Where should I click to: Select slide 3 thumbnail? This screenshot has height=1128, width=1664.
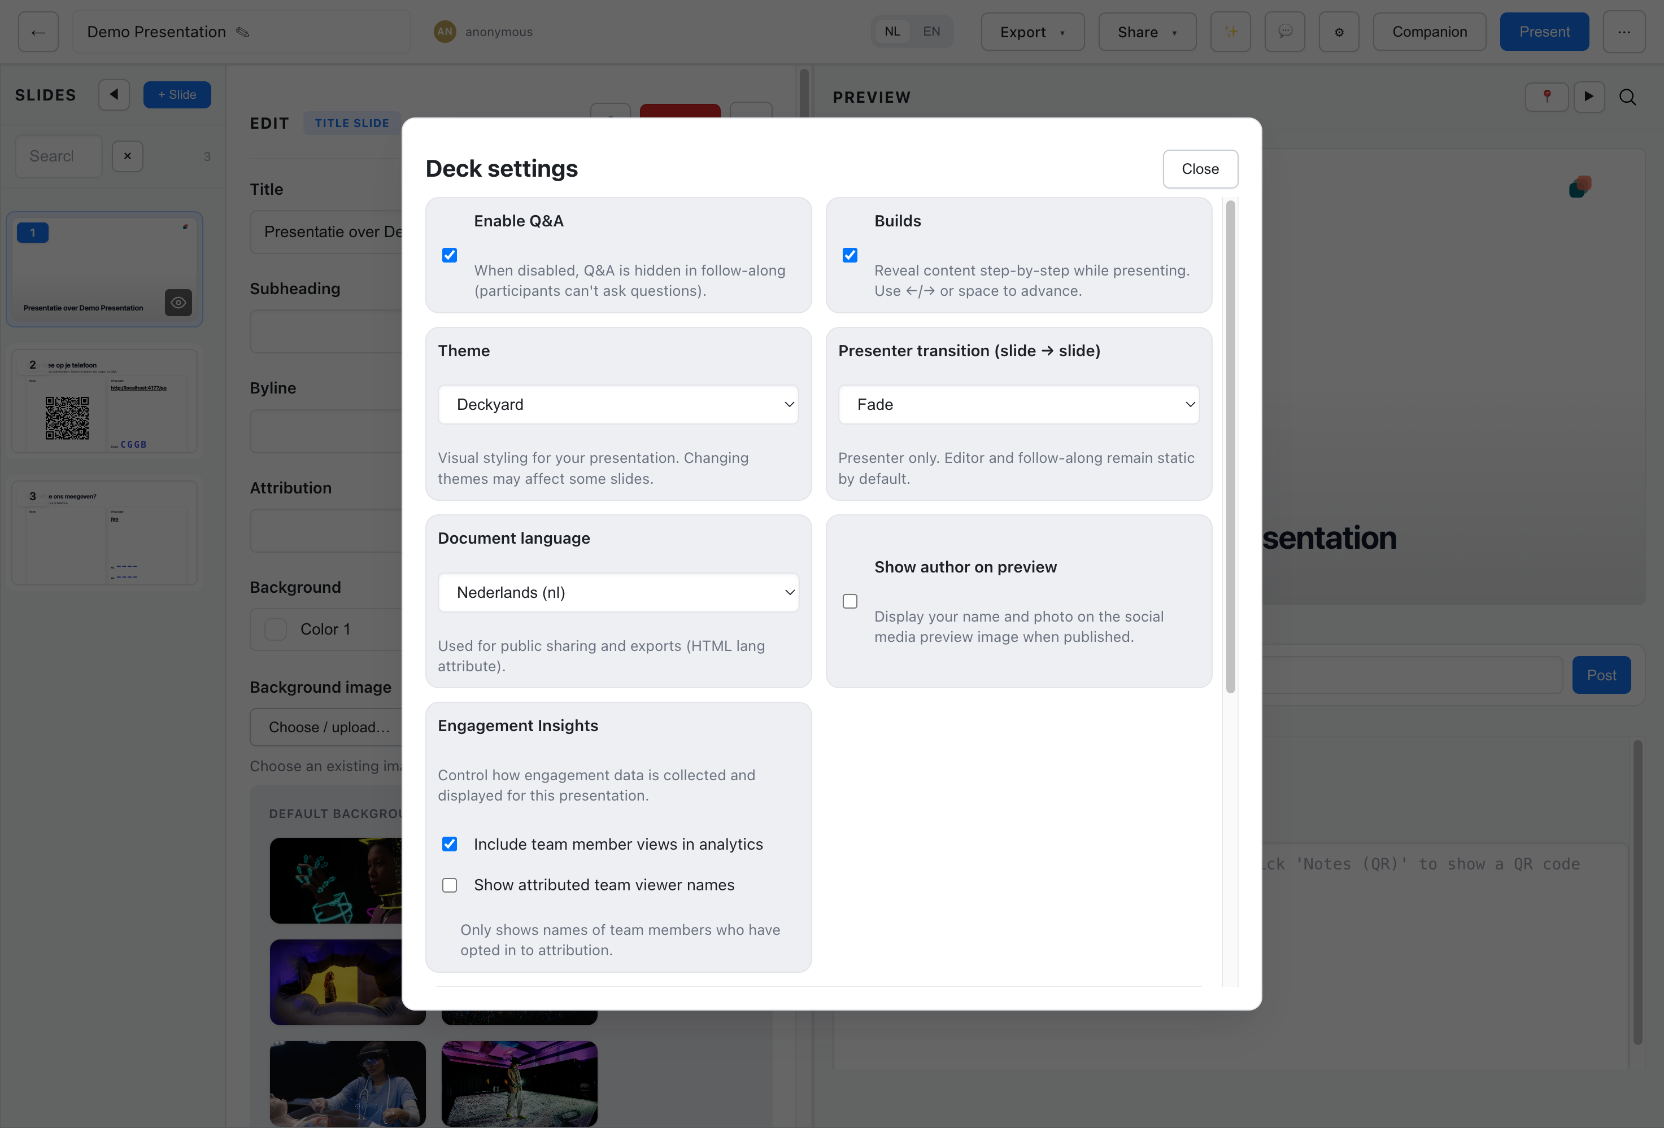tap(104, 532)
